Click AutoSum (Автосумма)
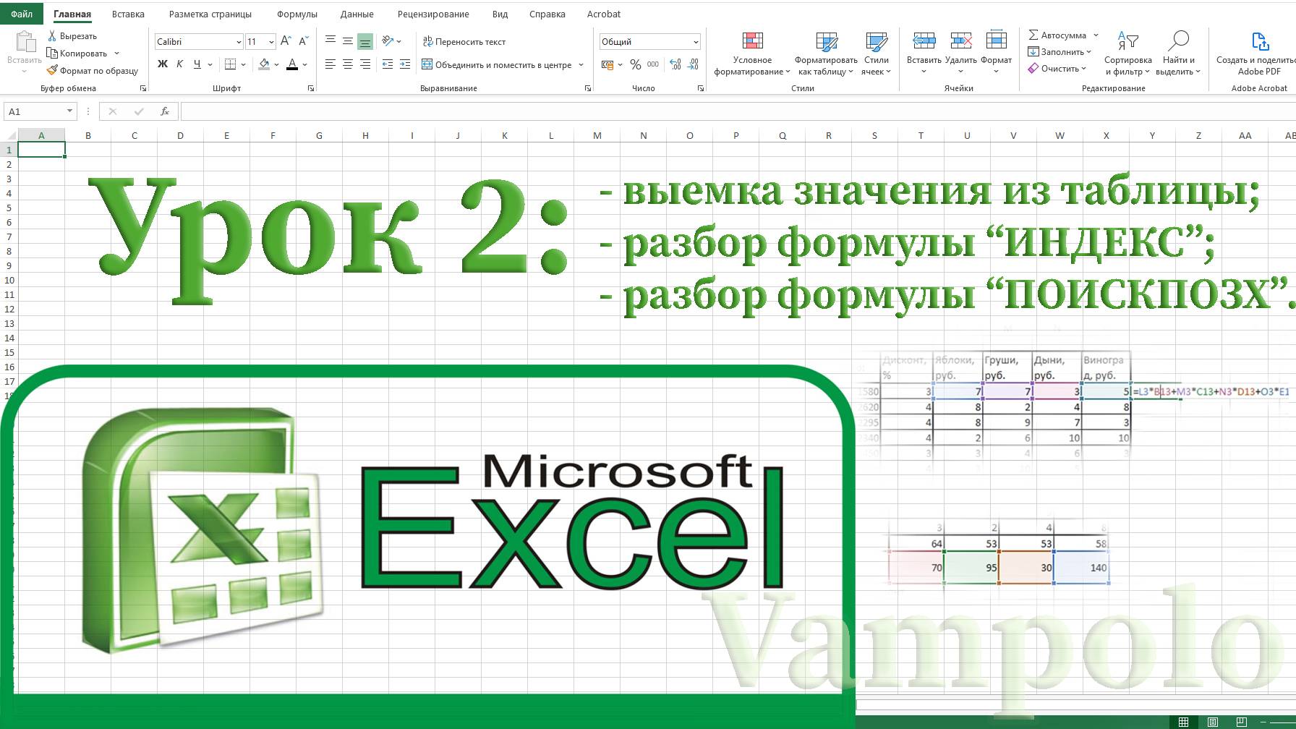Viewport: 1296px width, 729px height. (x=1057, y=35)
